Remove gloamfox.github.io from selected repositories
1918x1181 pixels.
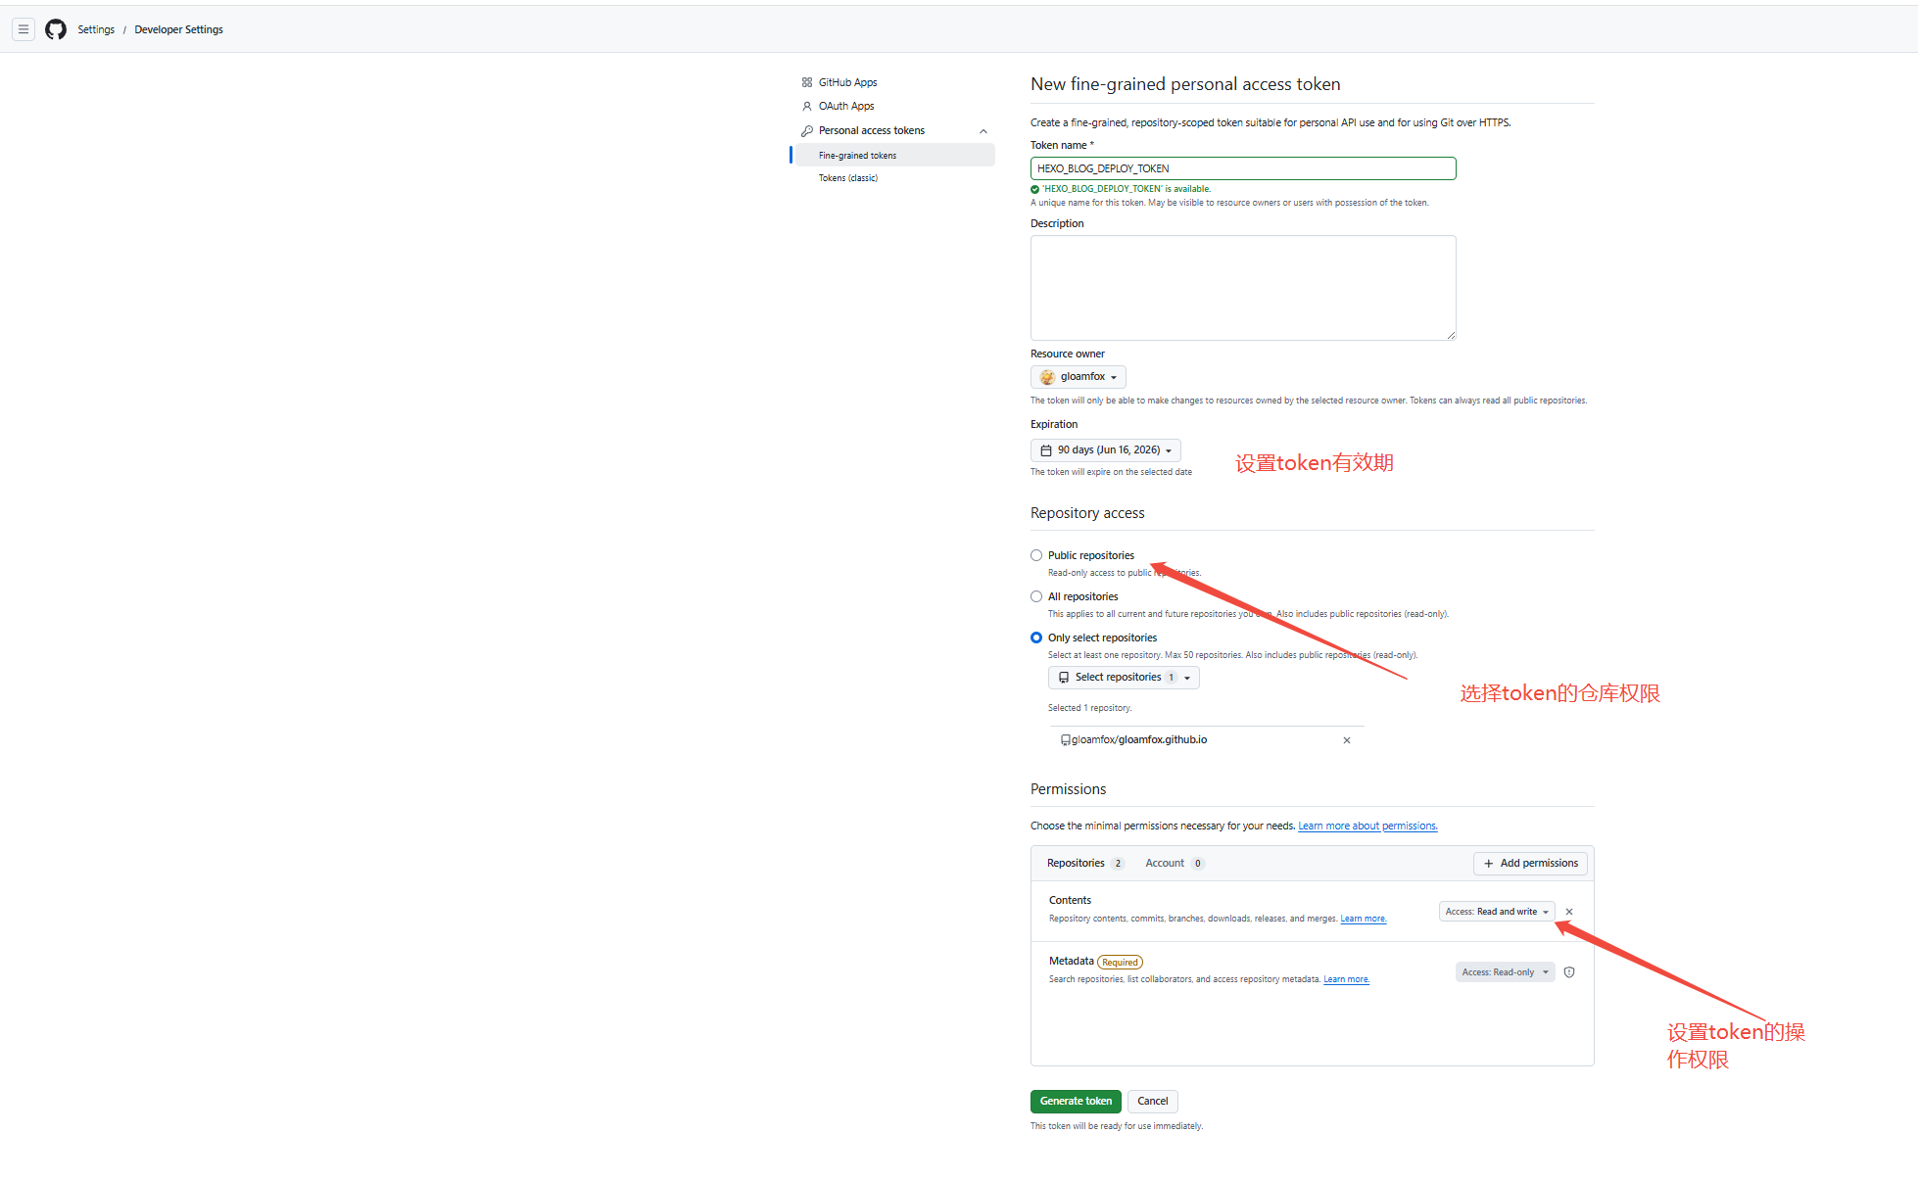1346,740
